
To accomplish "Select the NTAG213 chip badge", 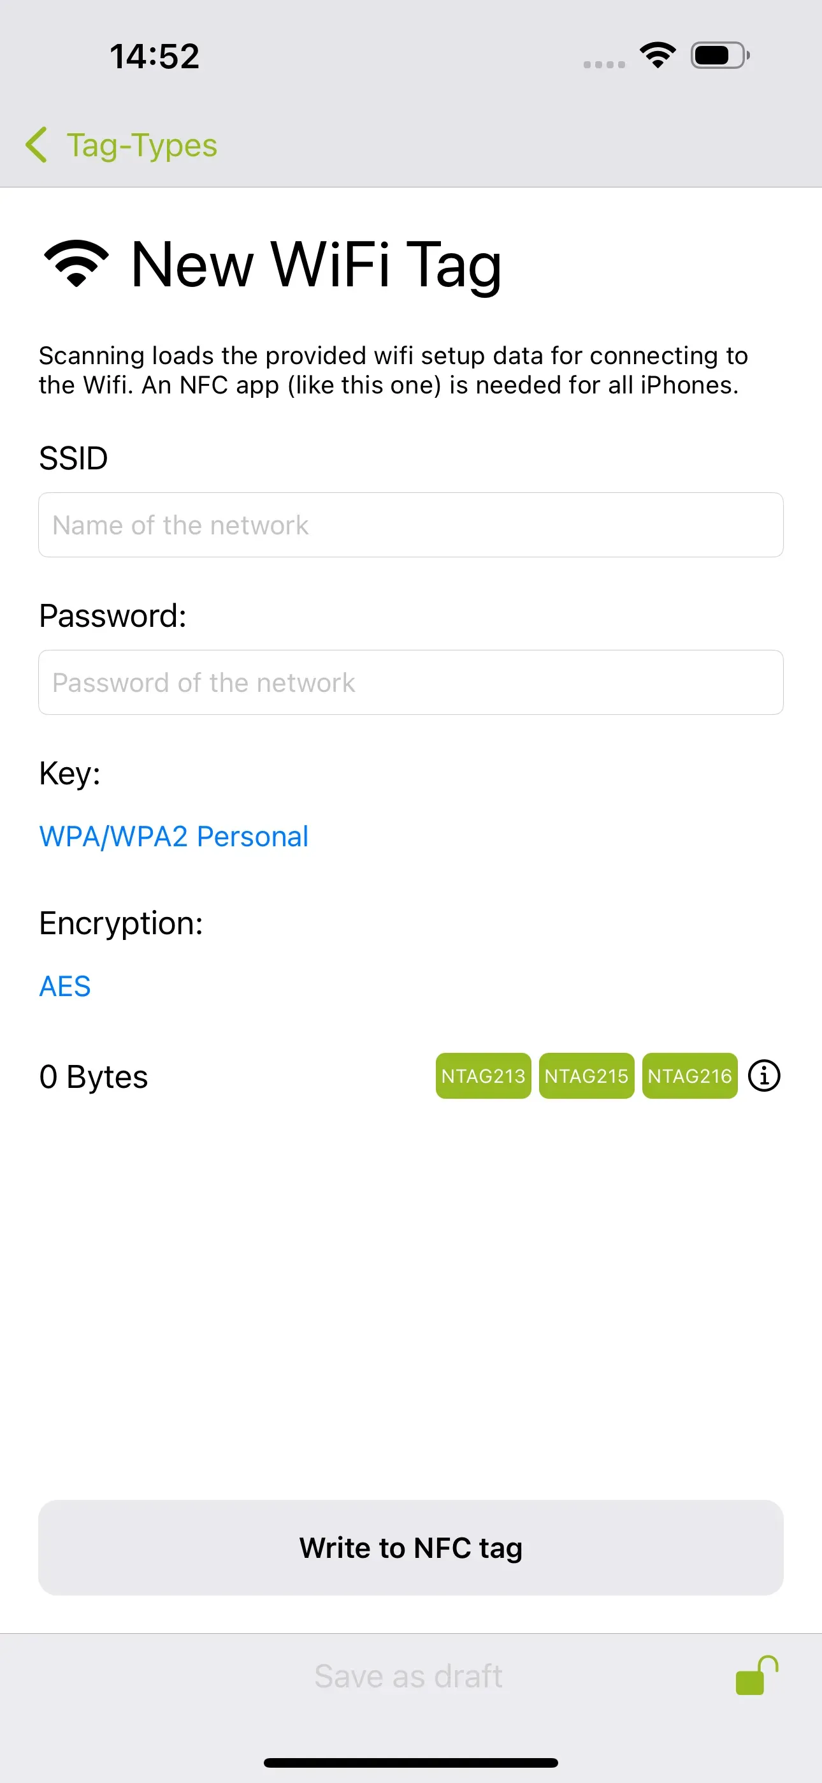I will [x=483, y=1076].
